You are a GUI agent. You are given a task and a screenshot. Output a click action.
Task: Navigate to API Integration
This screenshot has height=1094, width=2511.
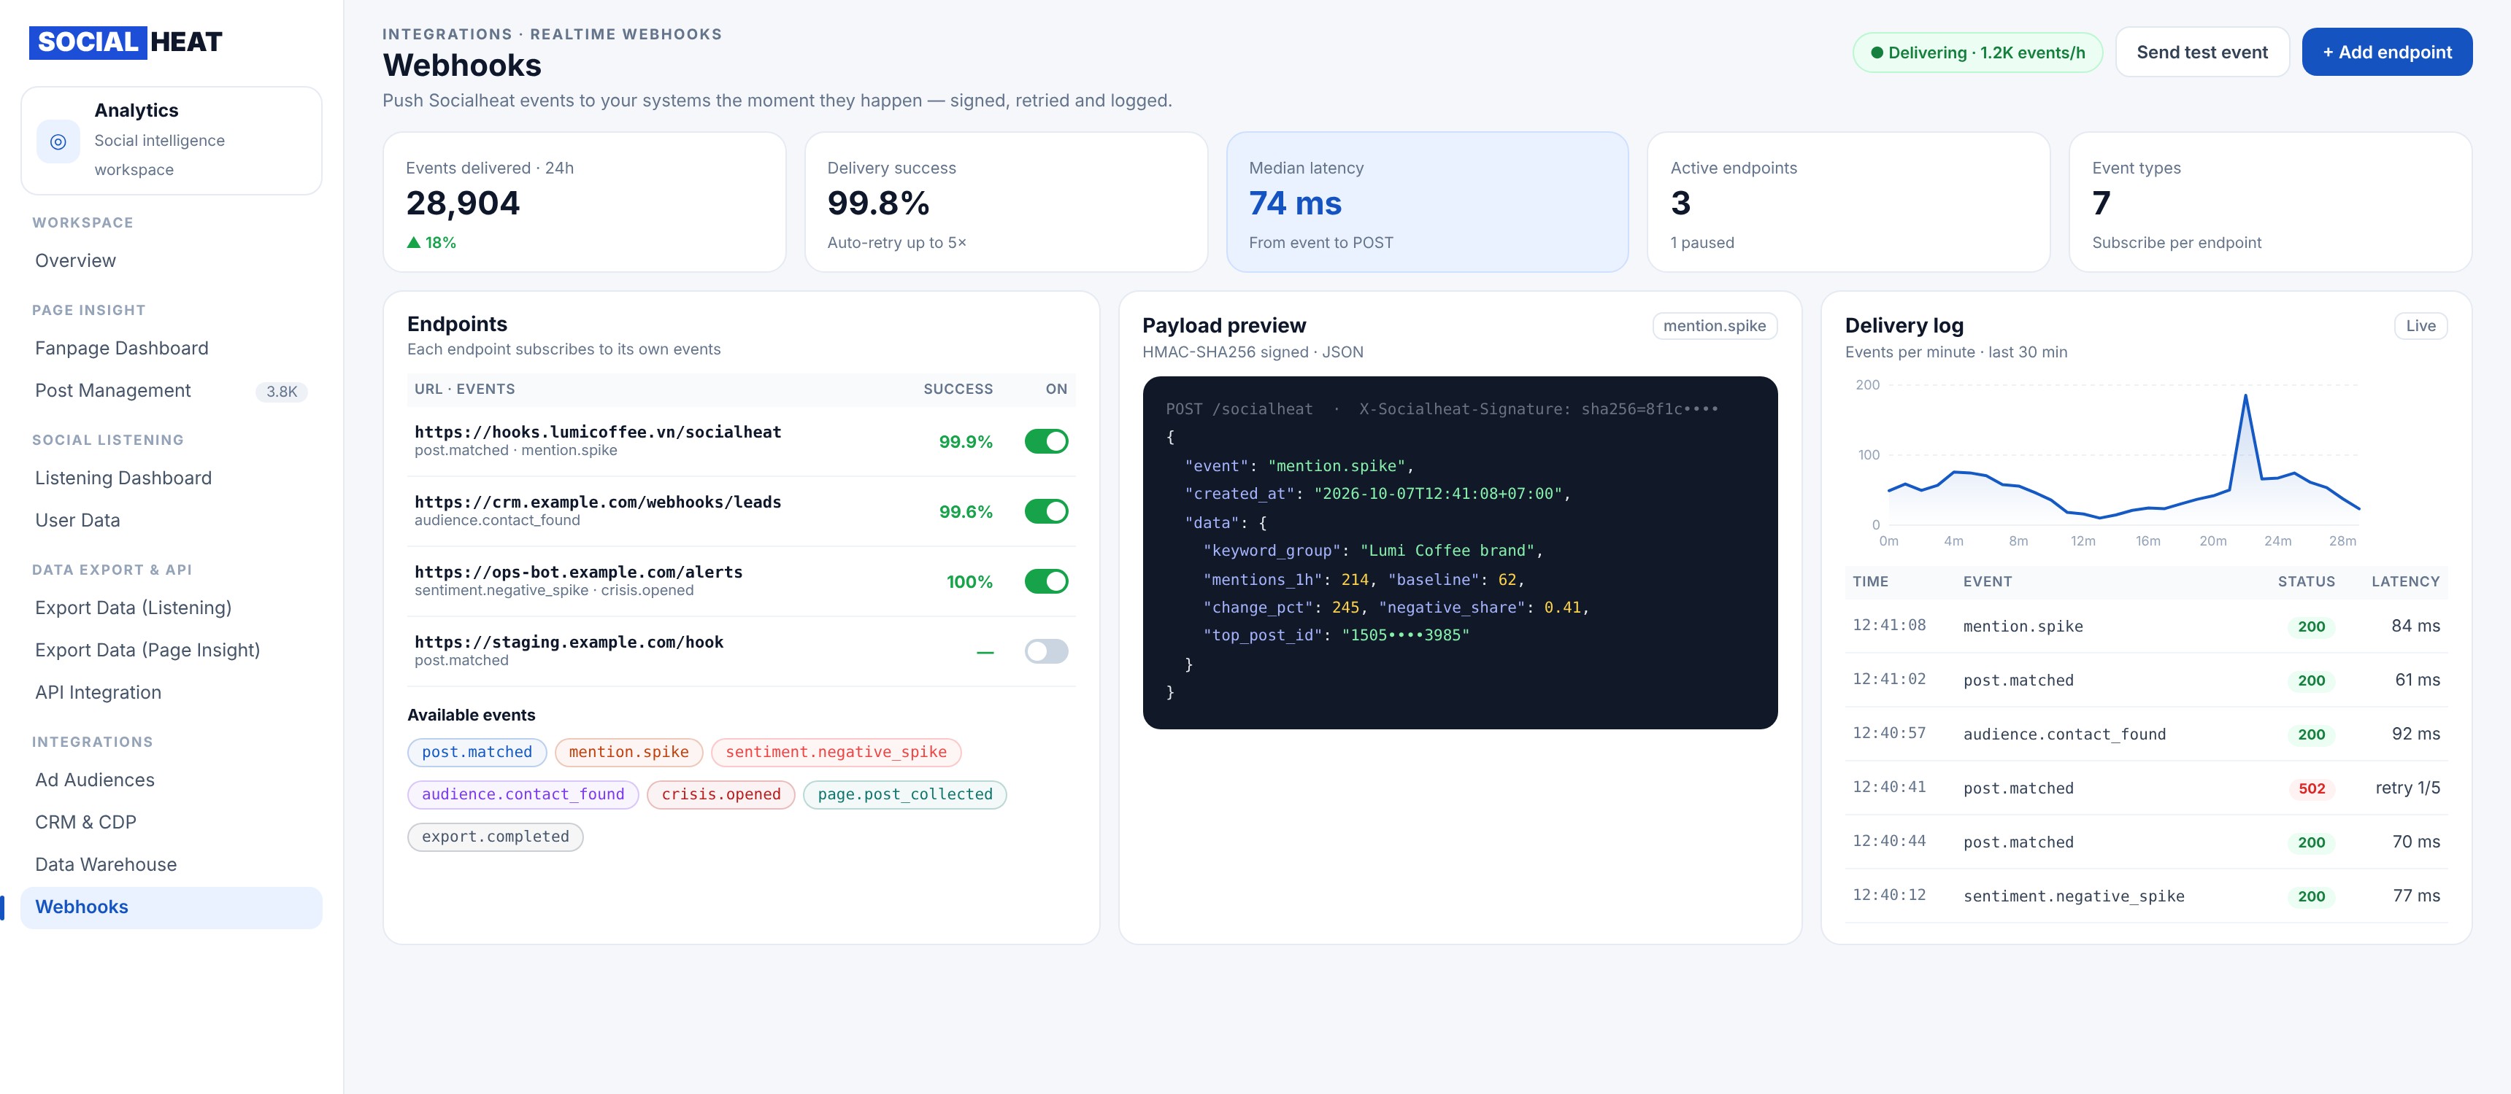(172, 693)
